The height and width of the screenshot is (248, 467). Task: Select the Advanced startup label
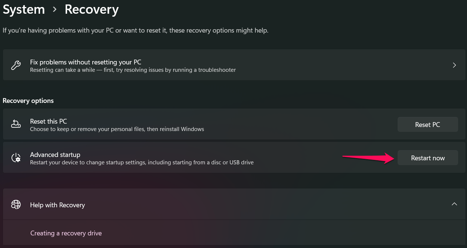click(x=55, y=155)
